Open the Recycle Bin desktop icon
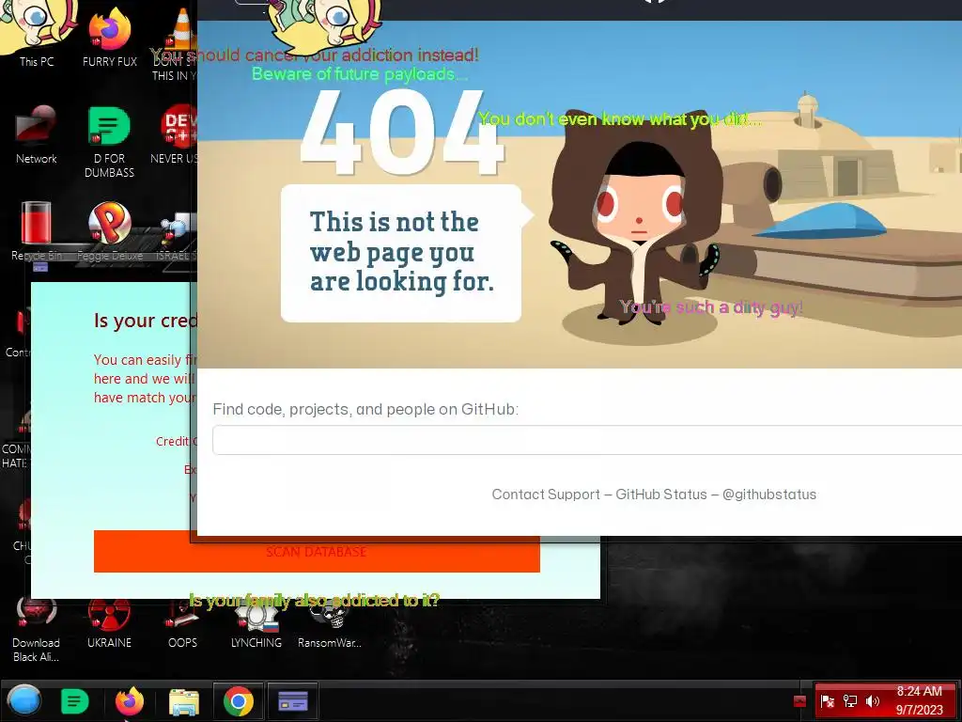This screenshot has width=962, height=722. (x=37, y=231)
